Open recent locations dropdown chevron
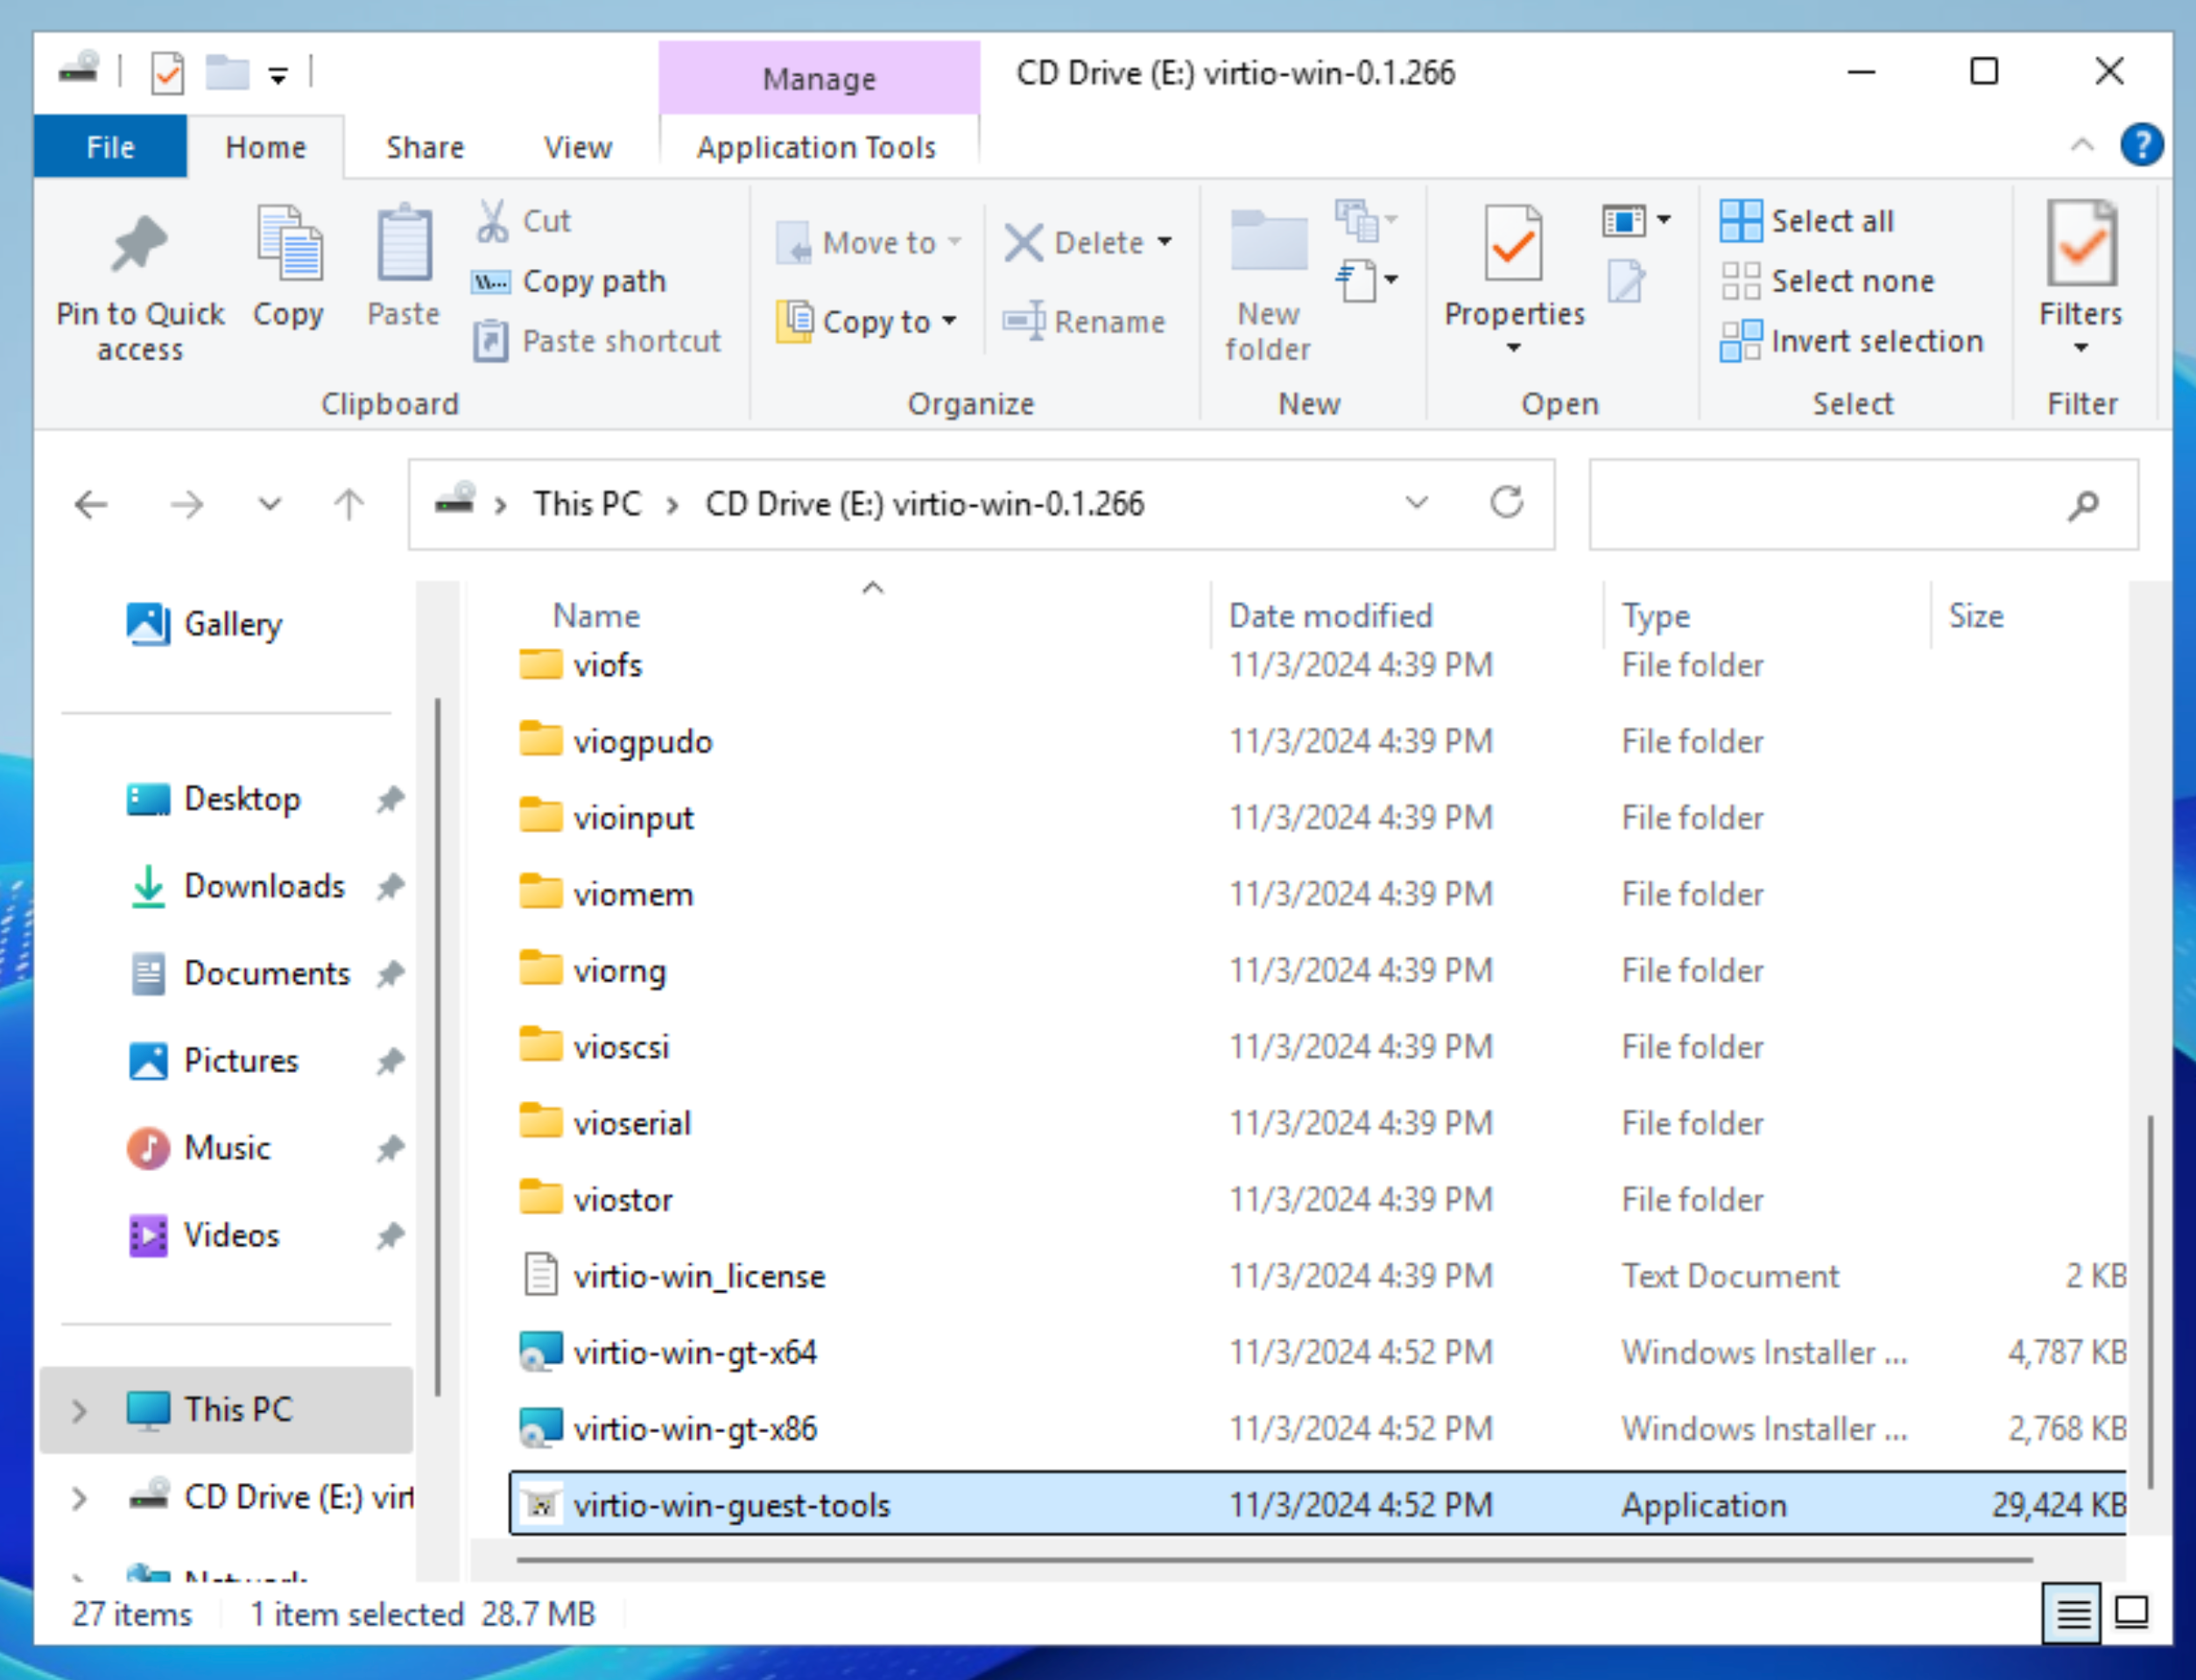 (270, 504)
